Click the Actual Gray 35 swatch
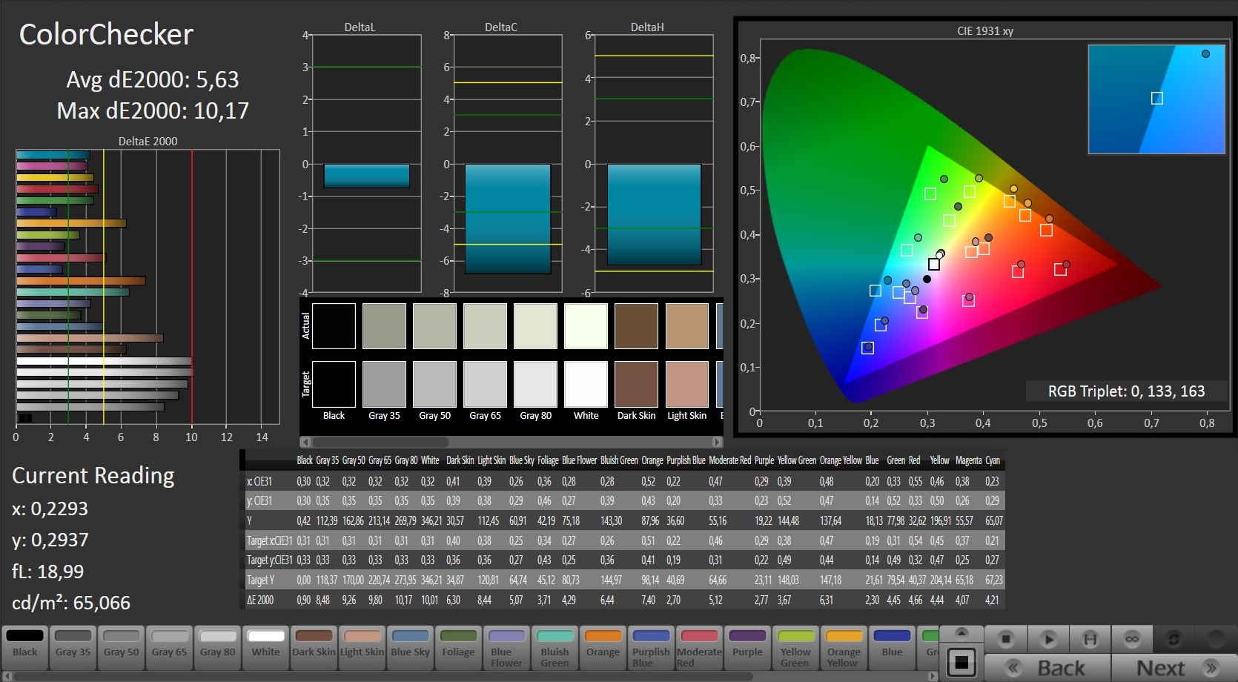 pyautogui.click(x=384, y=325)
